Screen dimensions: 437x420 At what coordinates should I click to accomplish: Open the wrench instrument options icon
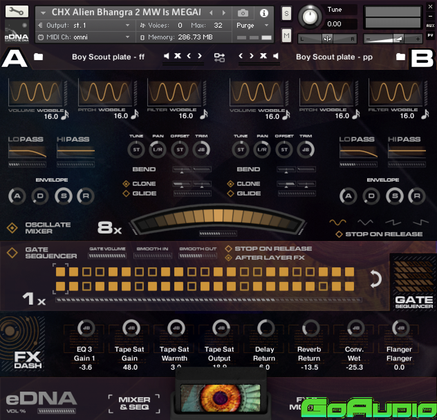point(17,12)
